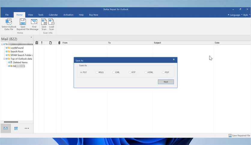Open the Buy Now tab
Viewport: 251px width, 145px height.
(x=93, y=15)
